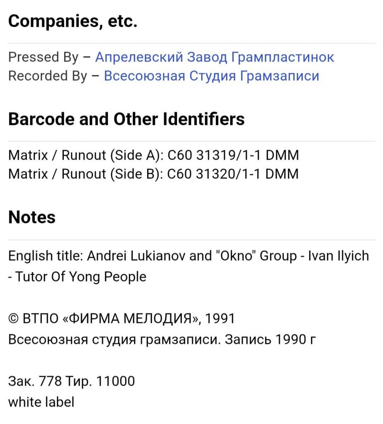383x424 pixels.
Task: Select the C60 31320/1-1 DMM matrix code
Action: pyautogui.click(x=233, y=174)
